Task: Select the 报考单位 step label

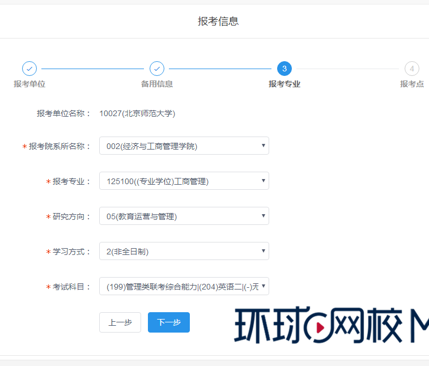Action: [x=29, y=84]
